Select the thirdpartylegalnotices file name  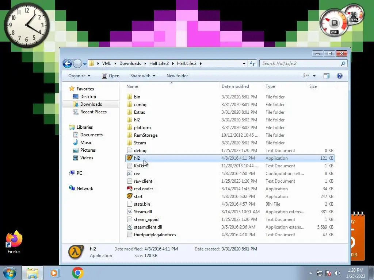[155, 235]
